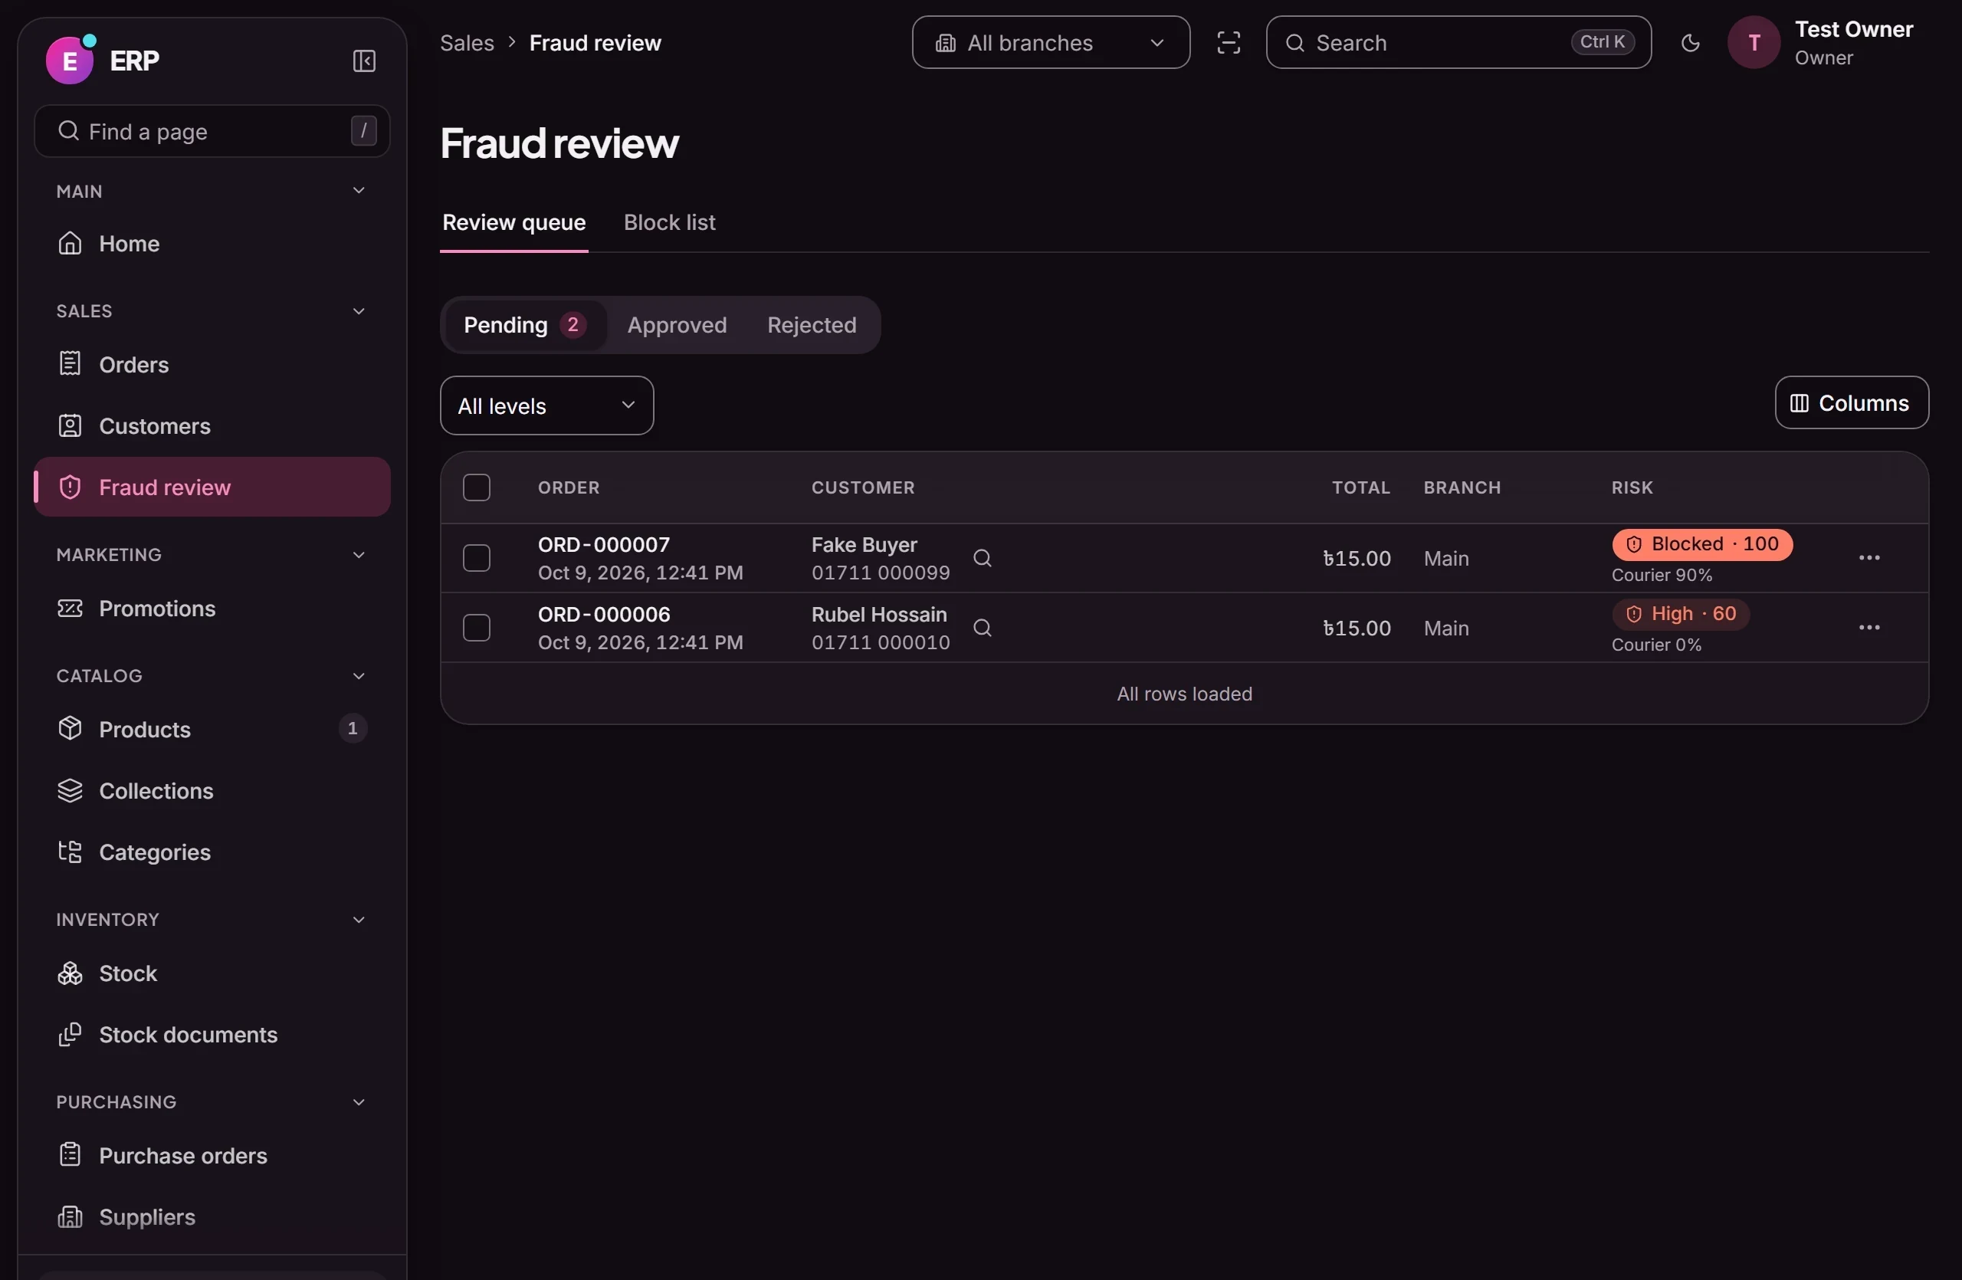This screenshot has width=1962, height=1280.
Task: Click the Orders sidebar icon
Action: (x=70, y=363)
